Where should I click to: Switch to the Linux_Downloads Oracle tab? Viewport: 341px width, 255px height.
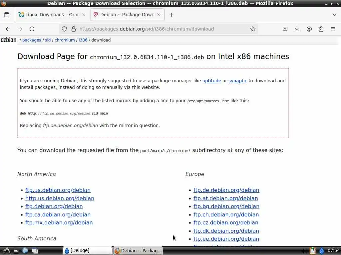coord(52,15)
